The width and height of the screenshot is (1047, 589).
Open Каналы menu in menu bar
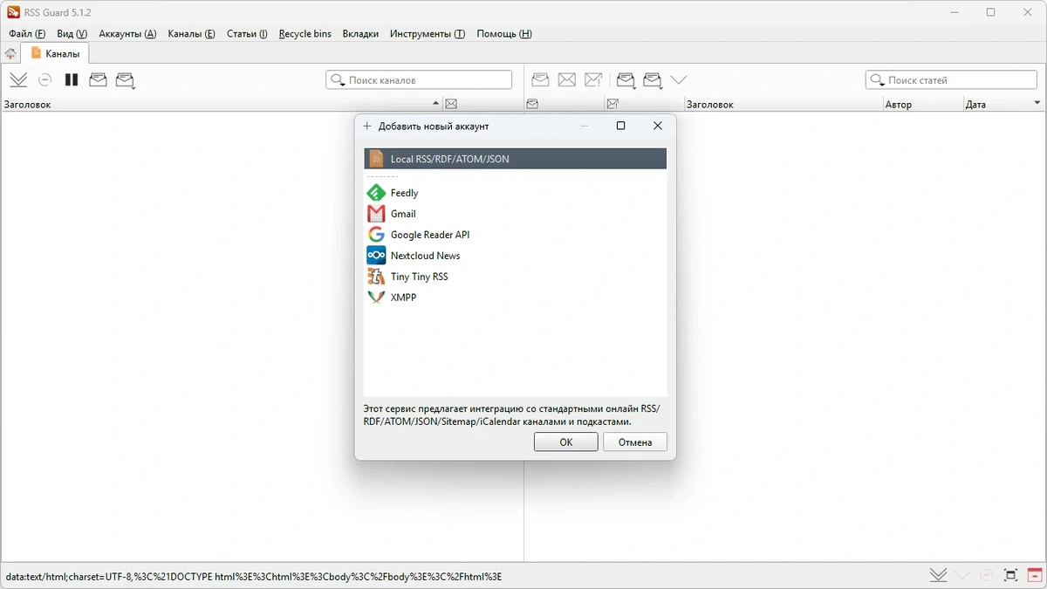click(191, 33)
